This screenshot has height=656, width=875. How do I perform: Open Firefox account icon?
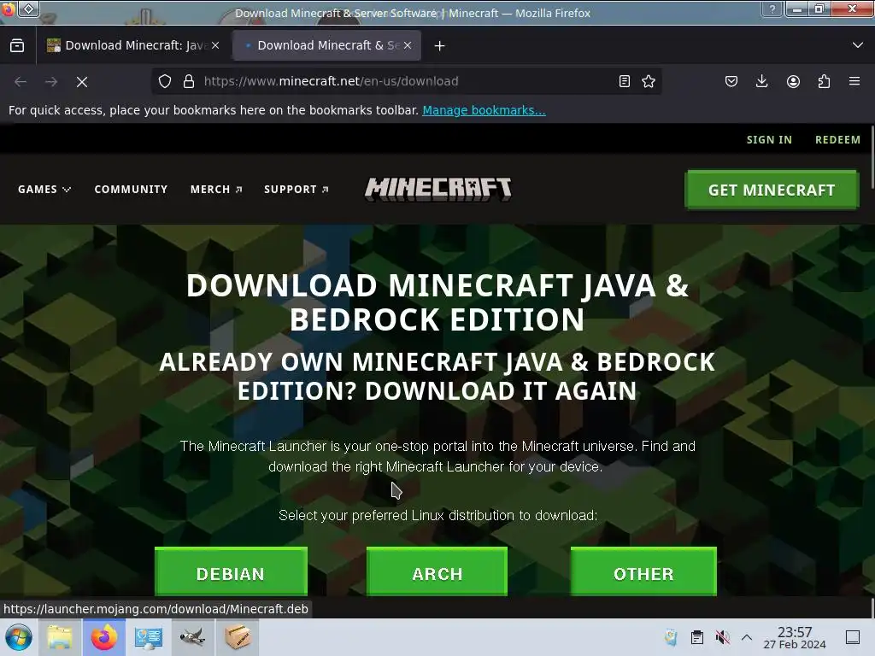pyautogui.click(x=793, y=81)
